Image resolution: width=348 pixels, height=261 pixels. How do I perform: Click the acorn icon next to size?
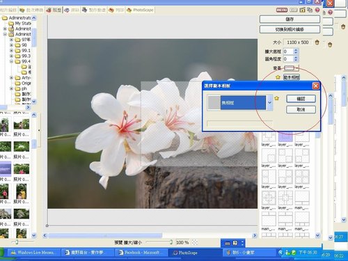pos(317,42)
